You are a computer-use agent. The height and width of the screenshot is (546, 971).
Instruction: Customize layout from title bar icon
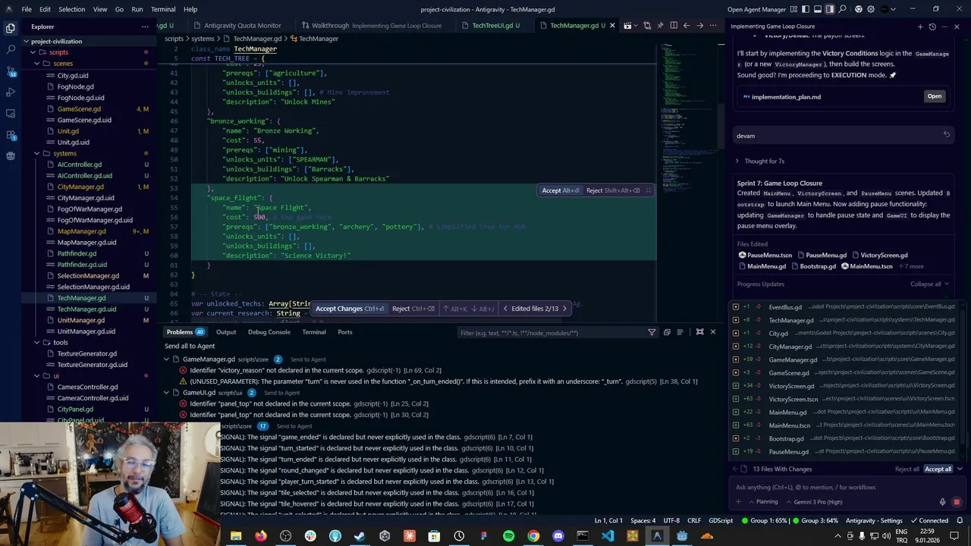click(793, 9)
